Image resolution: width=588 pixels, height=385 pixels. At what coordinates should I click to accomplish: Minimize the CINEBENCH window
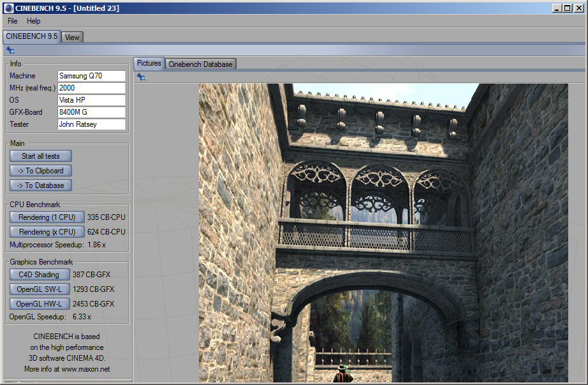click(x=557, y=8)
